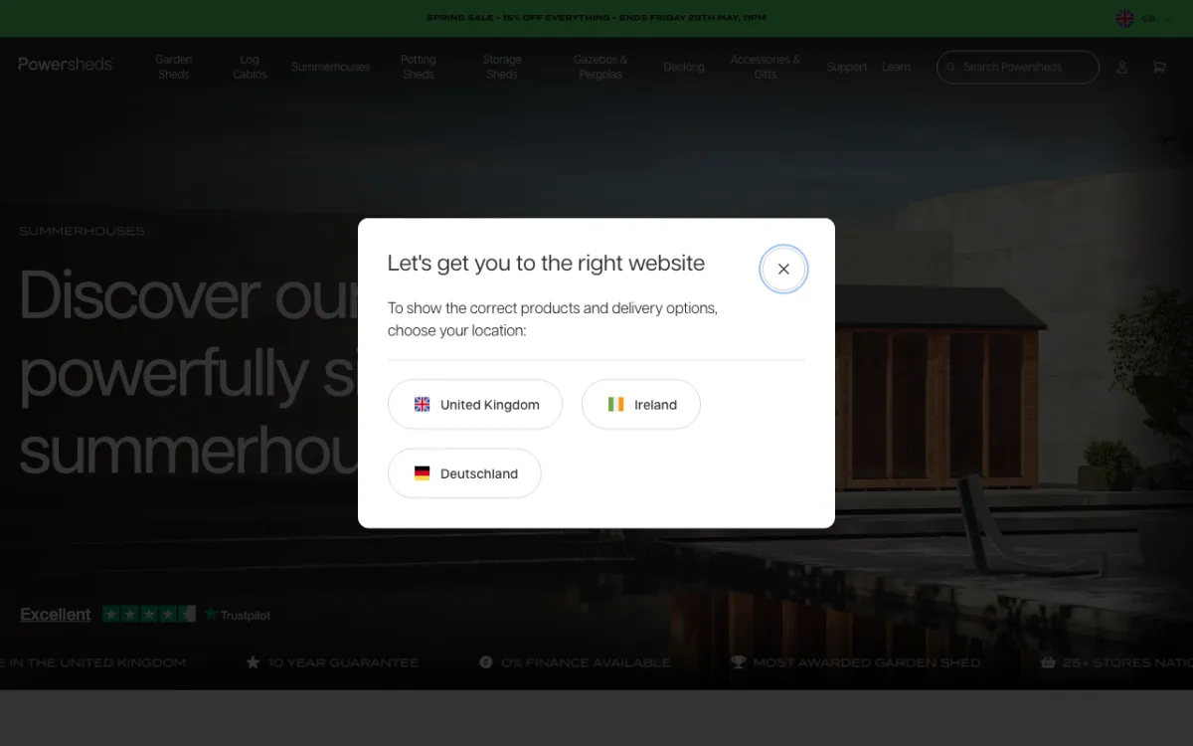1193x746 pixels.
Task: Click the Trustpilot logo
Action: point(238,615)
